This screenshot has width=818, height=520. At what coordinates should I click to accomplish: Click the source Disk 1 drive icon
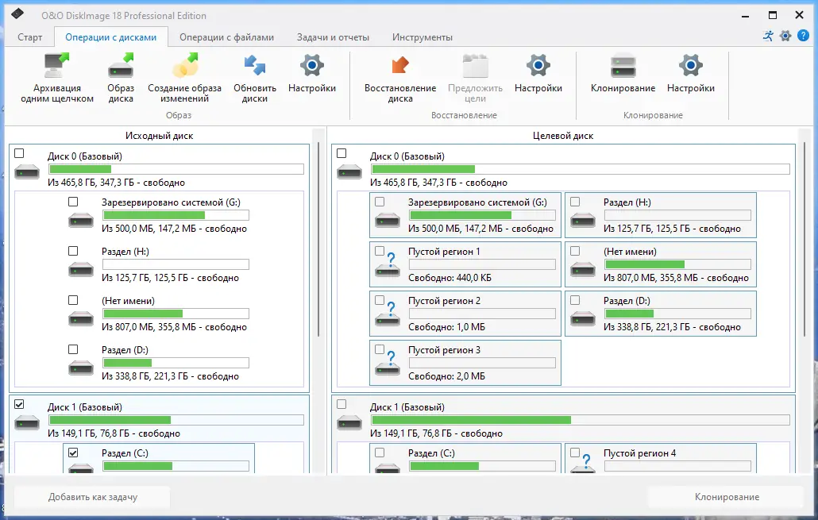27,422
